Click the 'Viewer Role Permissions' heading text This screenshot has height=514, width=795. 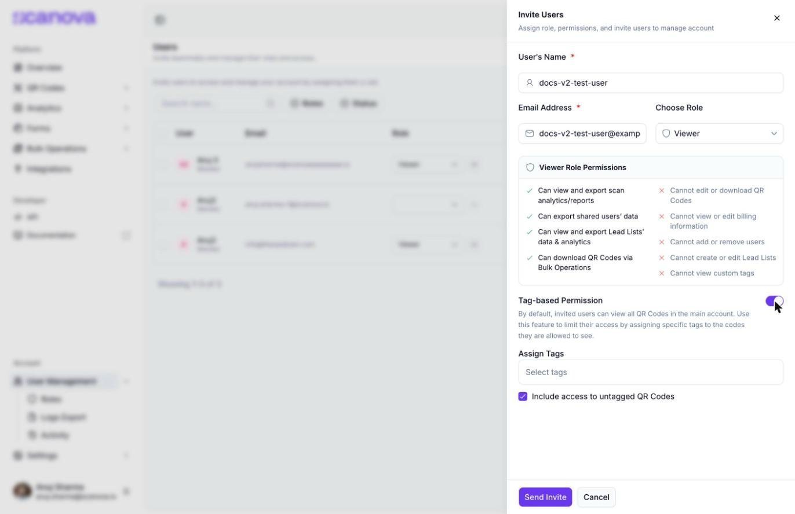(x=582, y=167)
